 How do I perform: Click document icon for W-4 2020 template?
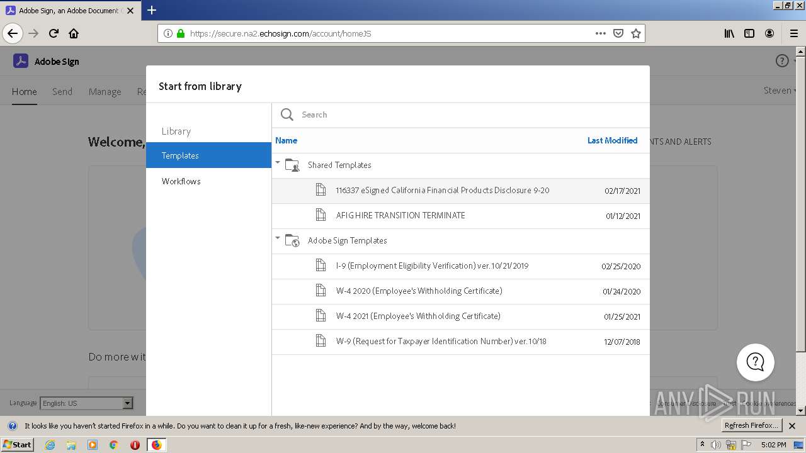click(x=321, y=291)
